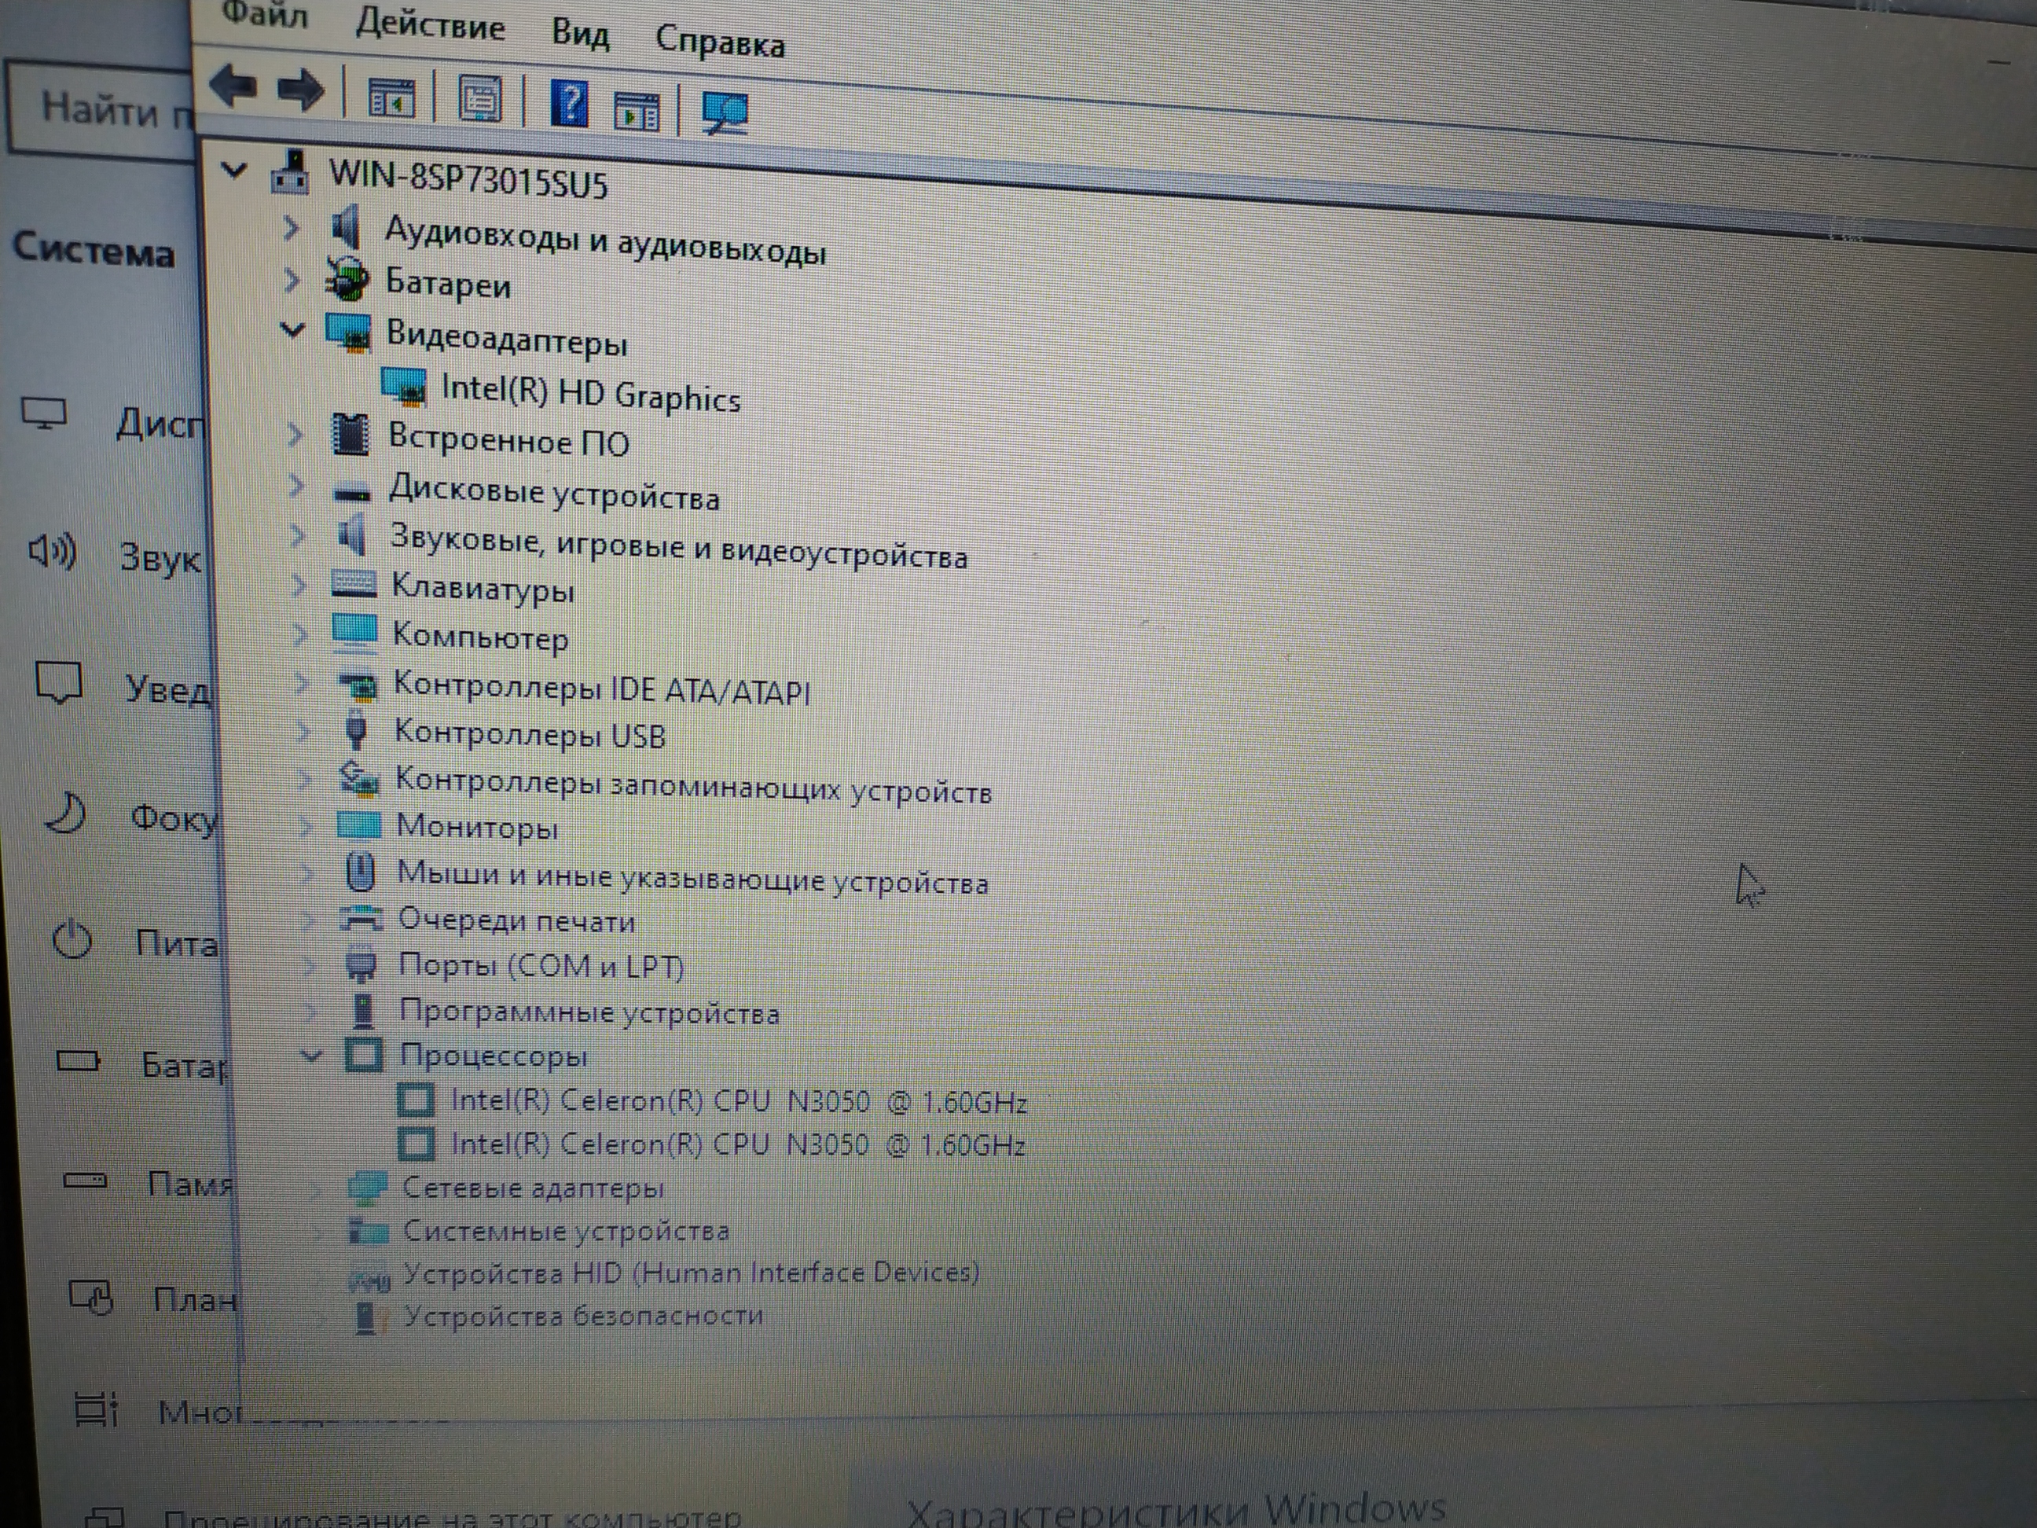The width and height of the screenshot is (2037, 1528).
Task: Expand the Клавиатуры category
Action: [299, 585]
